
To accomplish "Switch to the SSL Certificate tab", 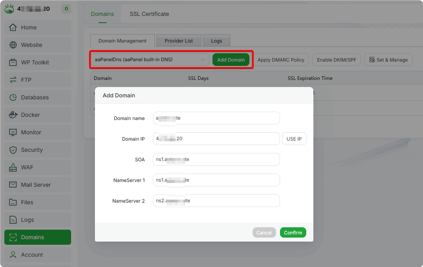I will [149, 14].
